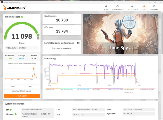Screen dimensions: 163x120
Task: Click the scrollbar down arrow
Action: point(162,119)
